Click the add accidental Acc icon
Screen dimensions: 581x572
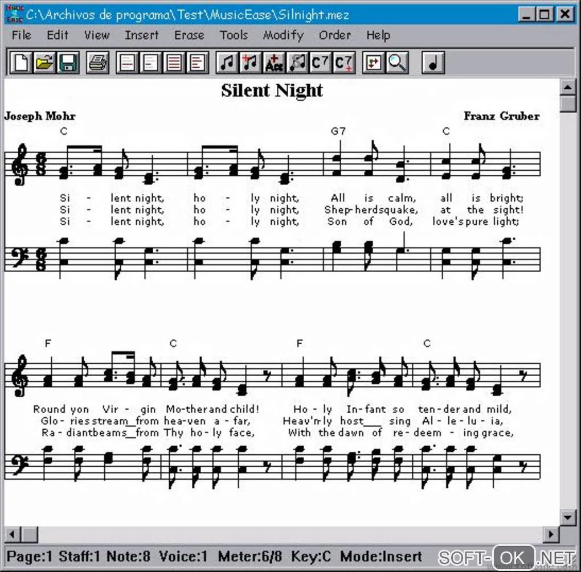(x=274, y=63)
